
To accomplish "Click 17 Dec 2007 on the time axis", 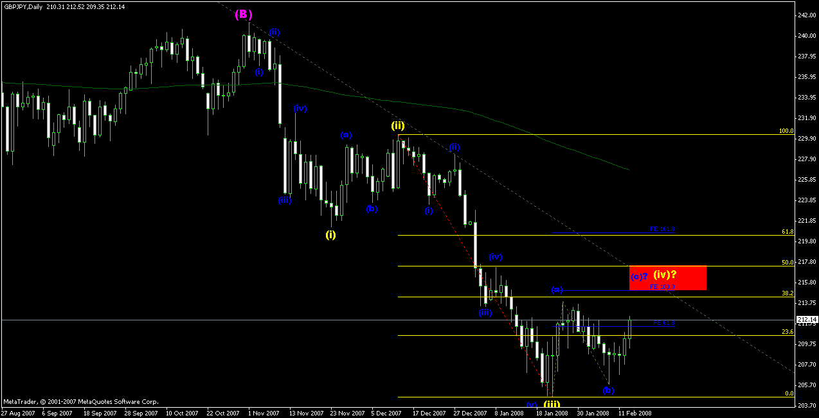I will (429, 414).
